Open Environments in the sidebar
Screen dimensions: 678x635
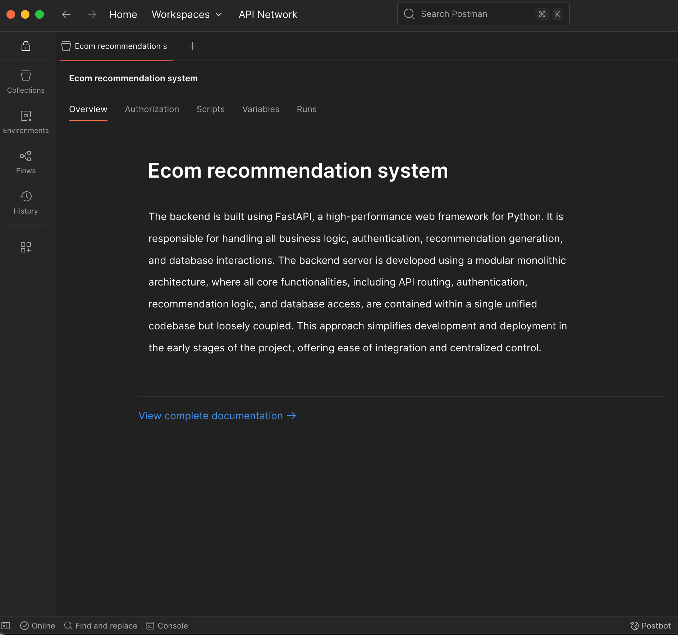click(26, 123)
